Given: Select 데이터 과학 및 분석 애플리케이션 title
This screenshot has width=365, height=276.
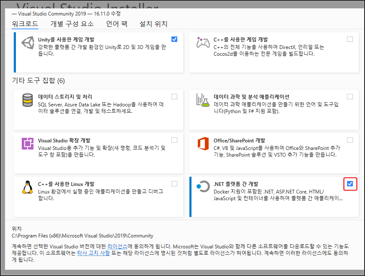Looking at the screenshot, I should [x=251, y=97].
